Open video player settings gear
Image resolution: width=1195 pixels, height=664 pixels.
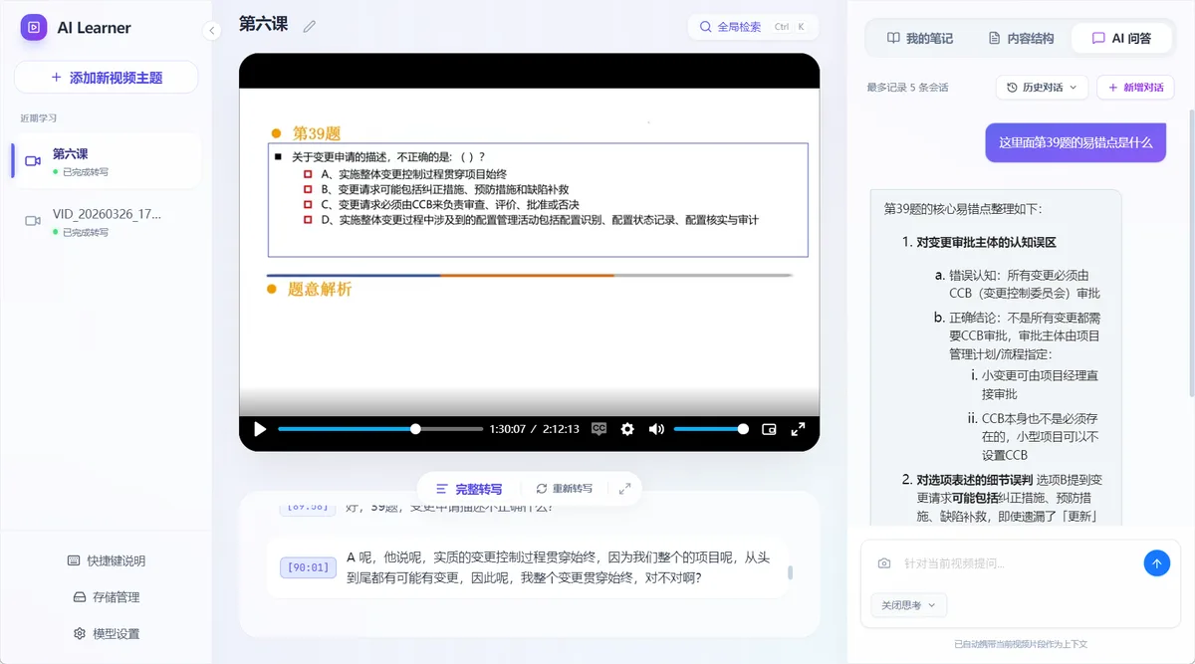(627, 429)
